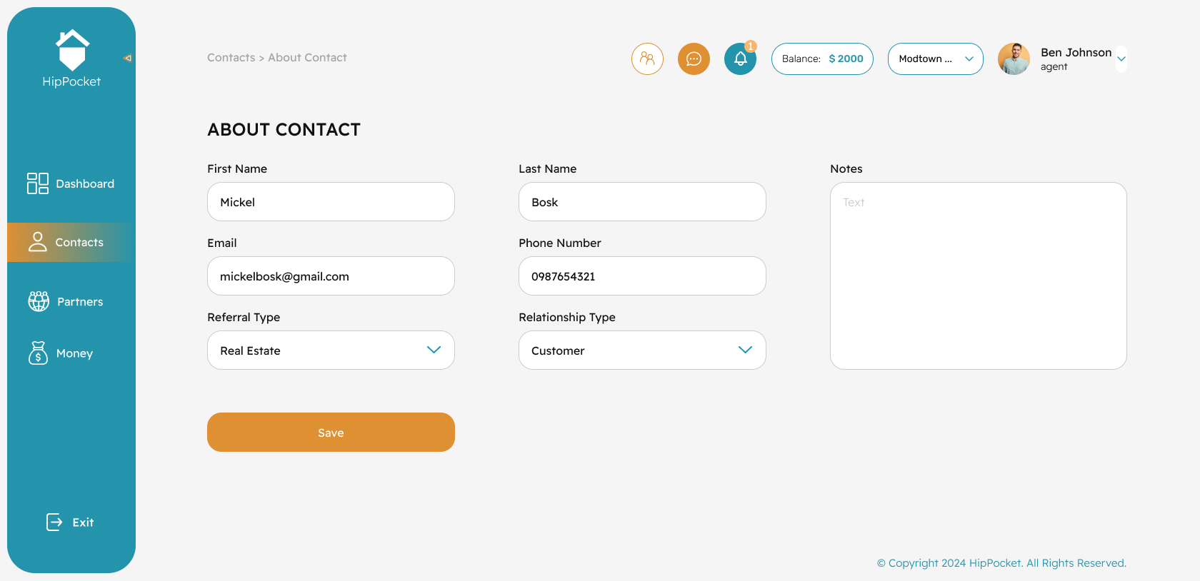
Task: Save the contact with the Save button
Action: (331, 432)
